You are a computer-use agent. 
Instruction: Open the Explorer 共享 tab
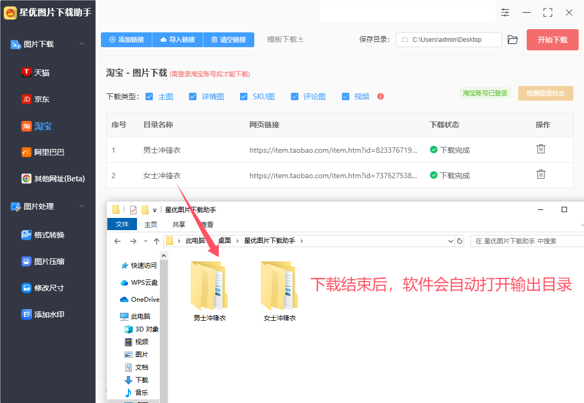[x=179, y=224]
